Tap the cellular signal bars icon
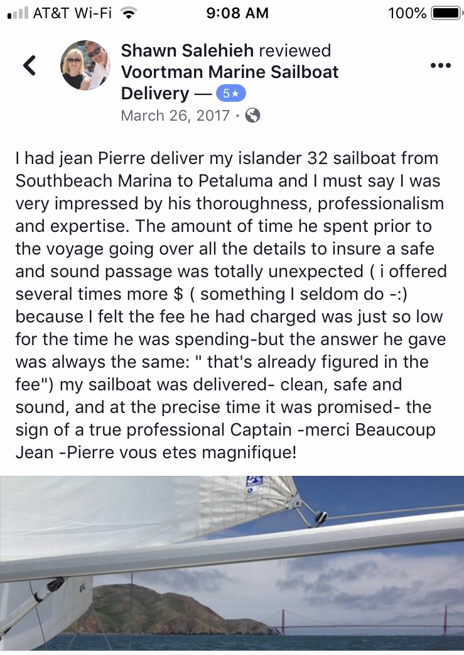Viewport: 464px width, 655px height. (18, 13)
